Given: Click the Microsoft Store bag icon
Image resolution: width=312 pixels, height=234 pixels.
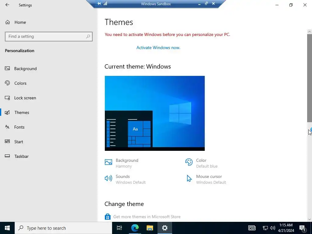Looking at the screenshot, I should pyautogui.click(x=108, y=217).
